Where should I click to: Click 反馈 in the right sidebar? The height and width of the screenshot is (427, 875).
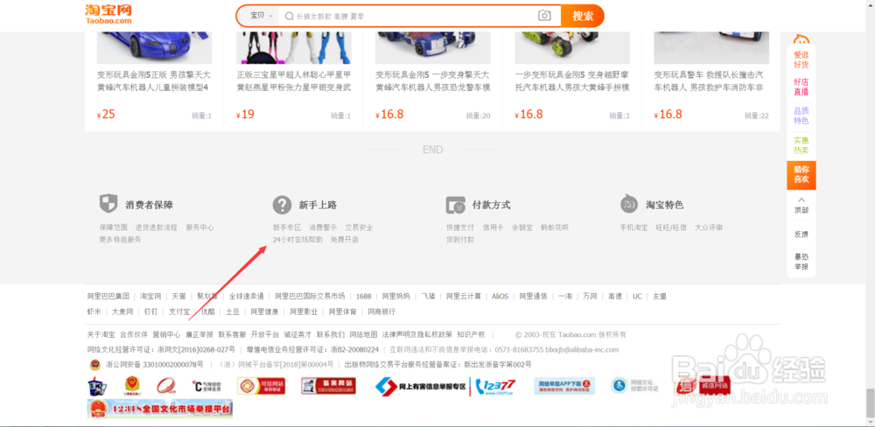coord(801,234)
